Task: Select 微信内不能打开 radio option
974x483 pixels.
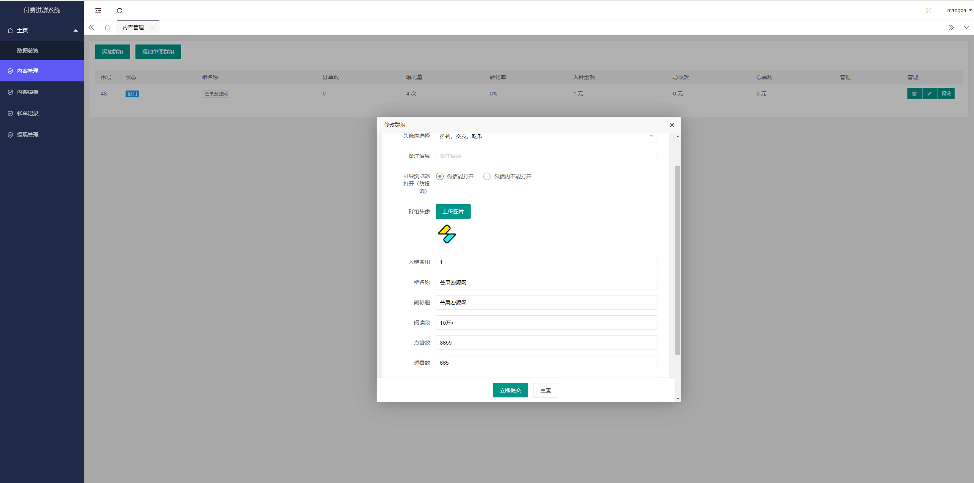Action: (x=487, y=176)
